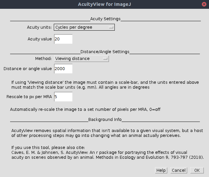Click the Distance or angle value field
This screenshot has height=177, width=209.
pyautogui.click(x=63, y=69)
